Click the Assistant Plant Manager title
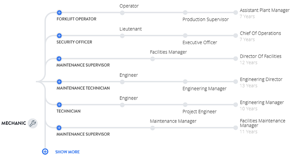 click(265, 10)
